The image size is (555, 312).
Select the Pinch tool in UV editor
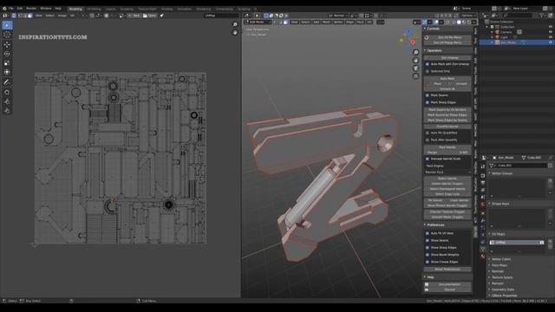[x=7, y=111]
